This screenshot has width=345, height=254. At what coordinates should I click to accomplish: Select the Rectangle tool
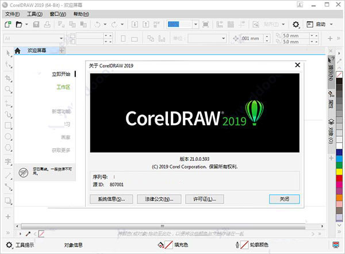point(9,126)
